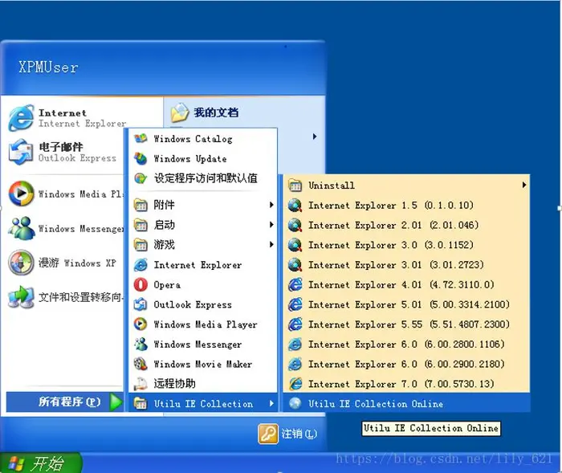Open the 启动 folder entry

click(x=203, y=225)
